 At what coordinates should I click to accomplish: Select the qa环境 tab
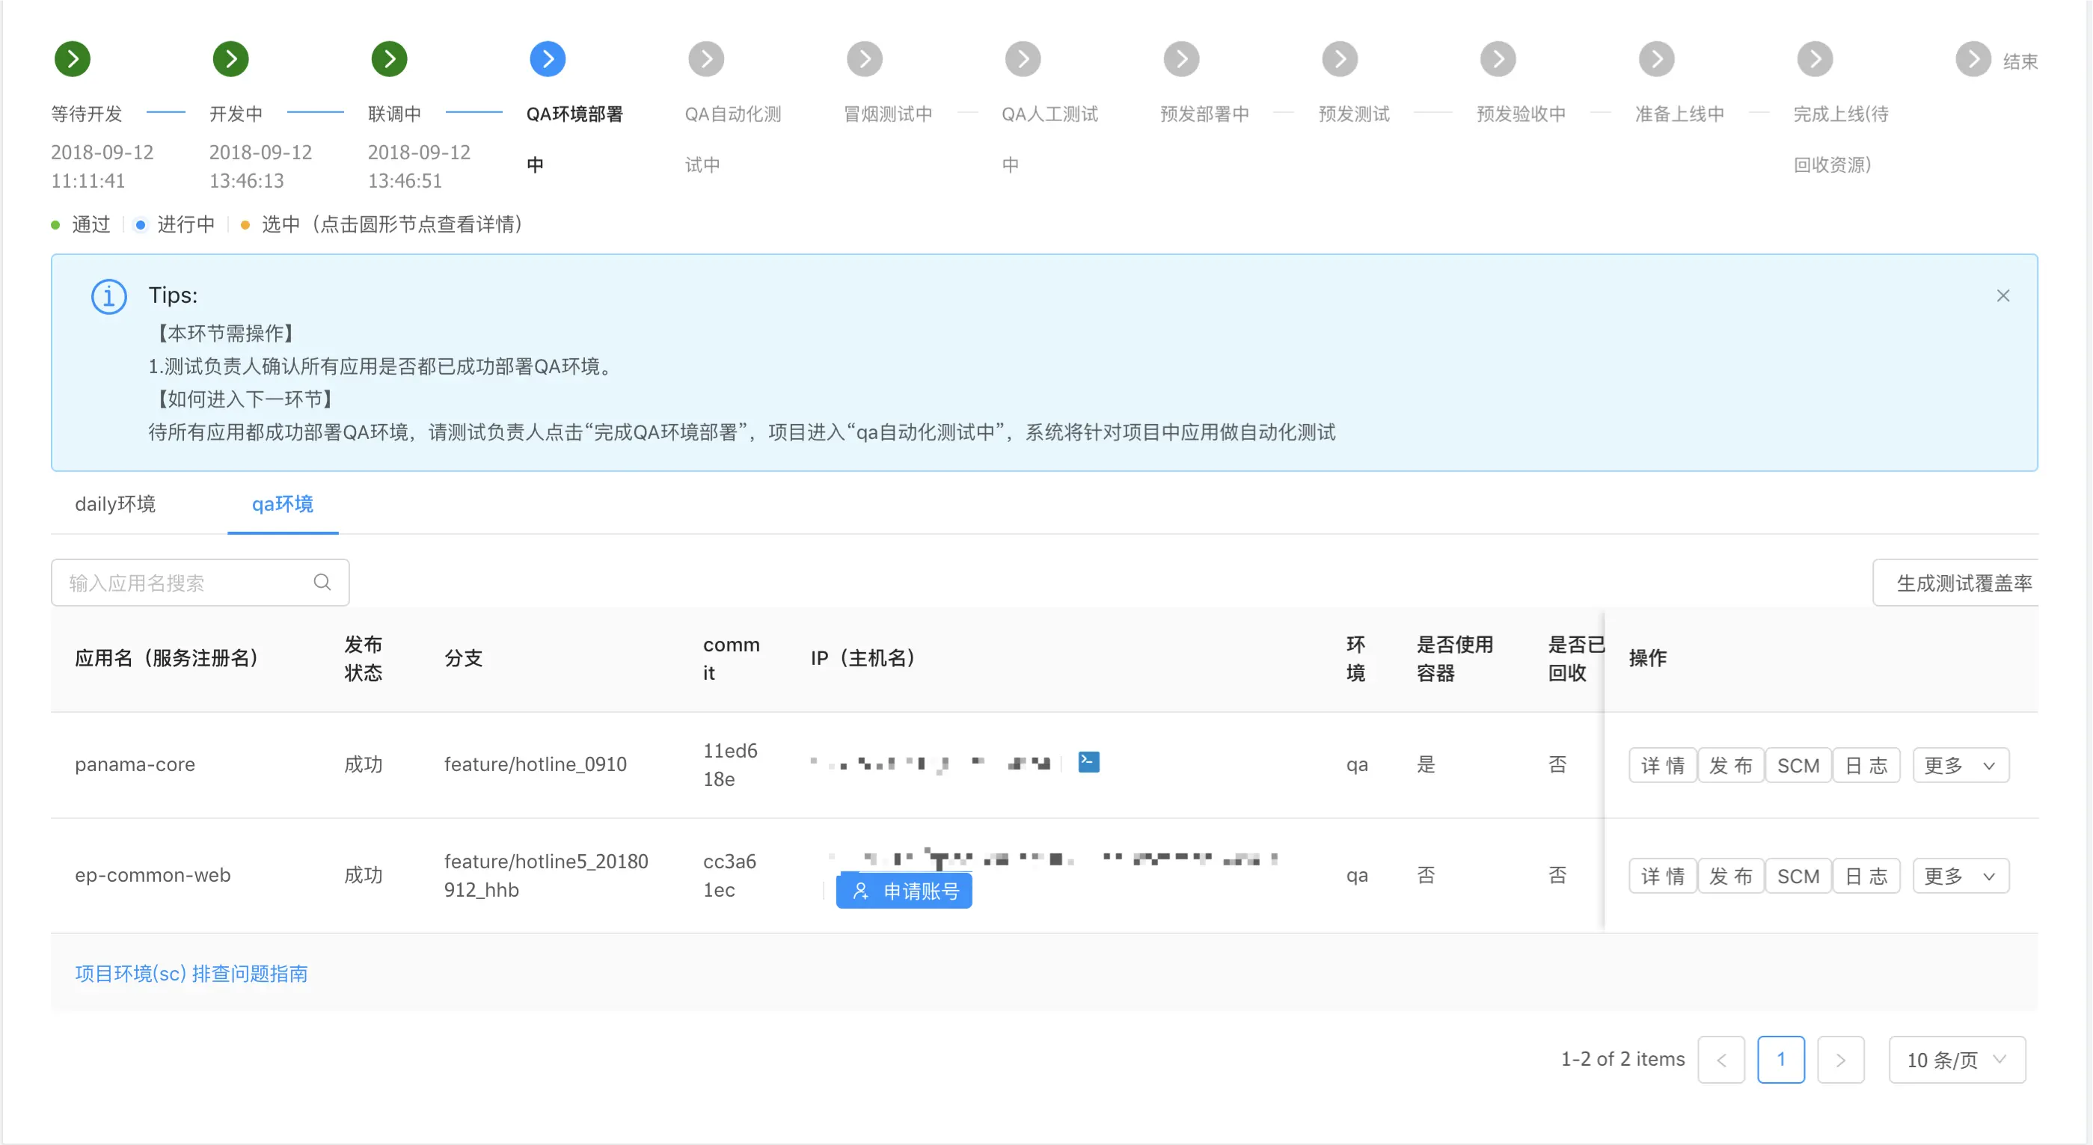tap(282, 503)
